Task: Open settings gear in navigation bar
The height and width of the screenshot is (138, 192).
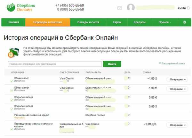Action: click(x=185, y=22)
